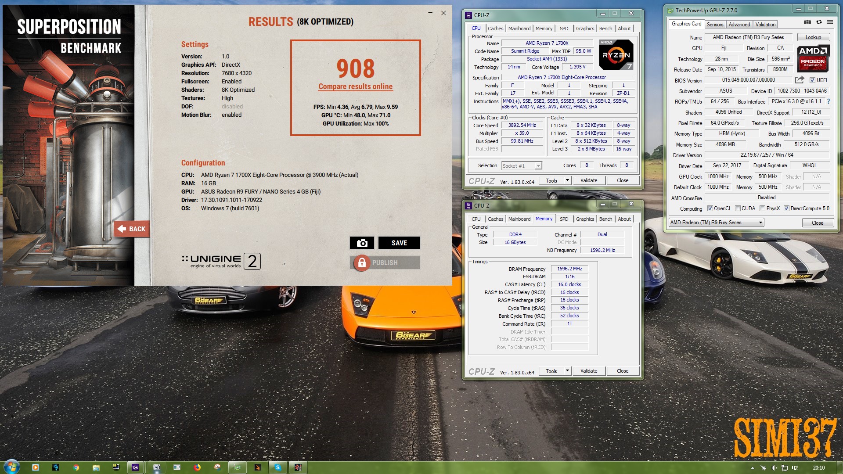Click the Close button in GPU-Z
The height and width of the screenshot is (474, 843).
coord(818,223)
